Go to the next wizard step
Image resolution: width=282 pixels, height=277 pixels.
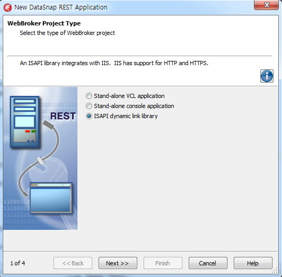(118, 263)
